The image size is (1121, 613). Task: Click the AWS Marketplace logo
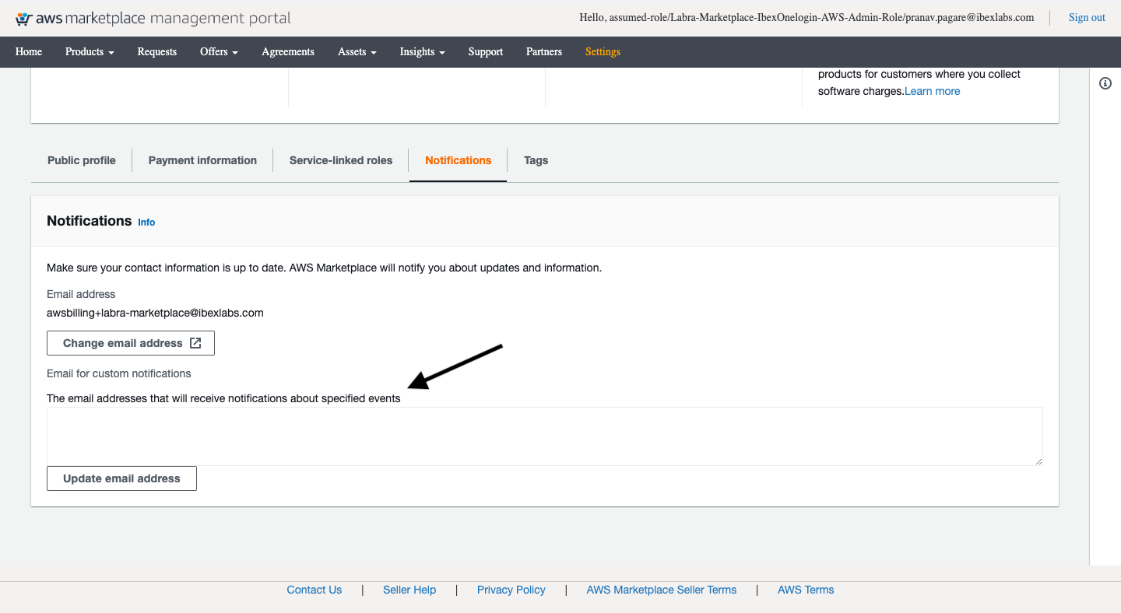[153, 18]
